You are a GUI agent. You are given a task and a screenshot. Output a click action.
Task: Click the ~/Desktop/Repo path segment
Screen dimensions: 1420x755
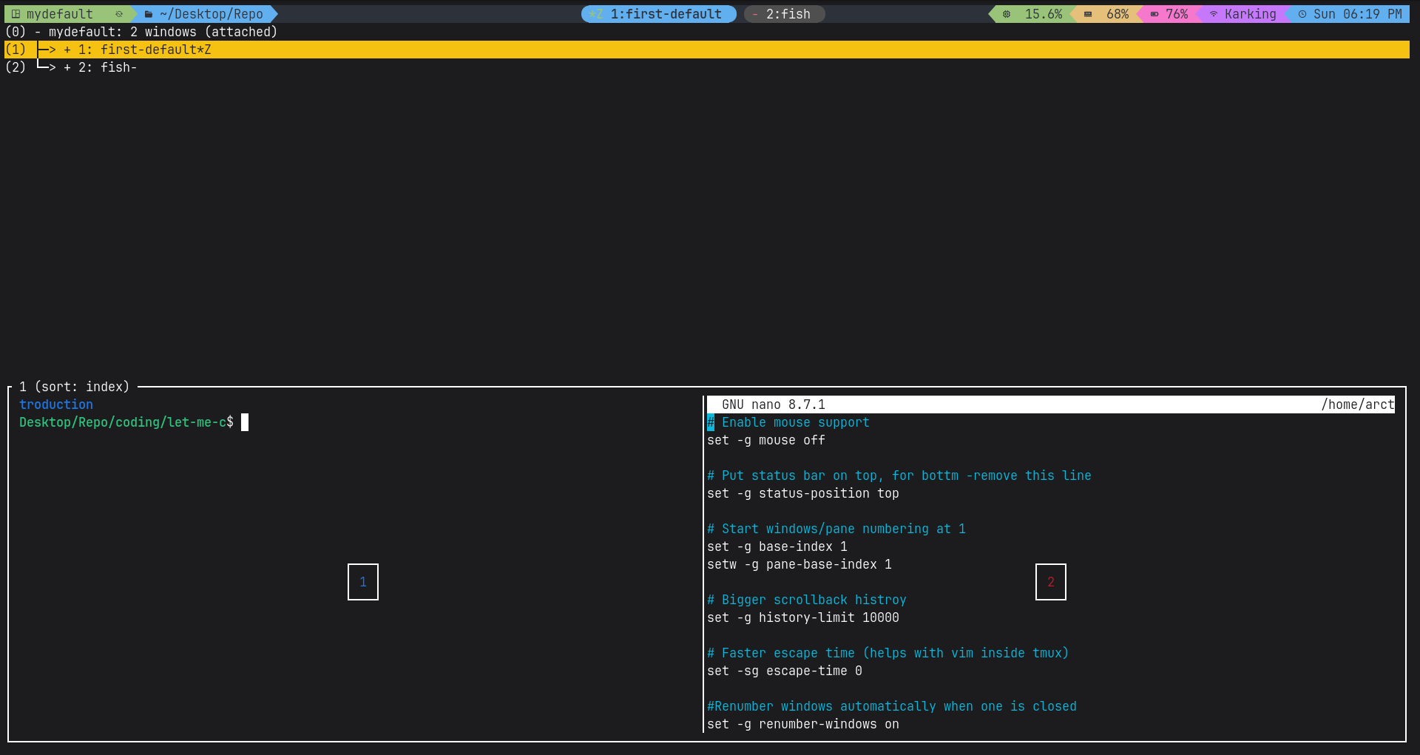pos(212,14)
